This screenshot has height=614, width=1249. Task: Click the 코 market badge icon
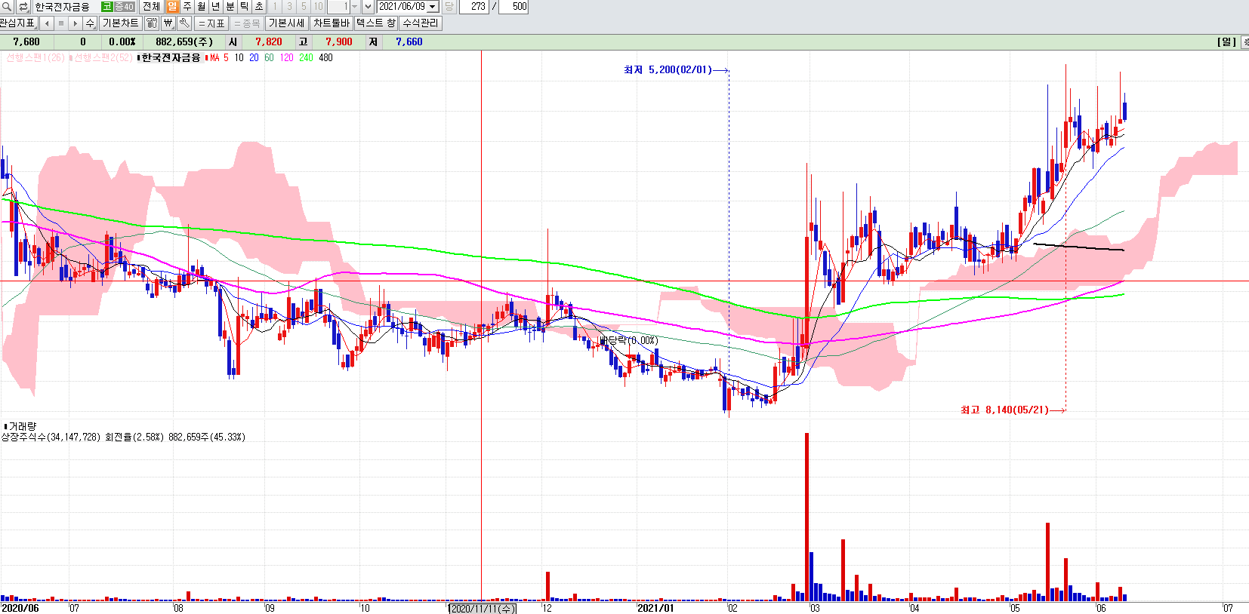pyautogui.click(x=107, y=7)
